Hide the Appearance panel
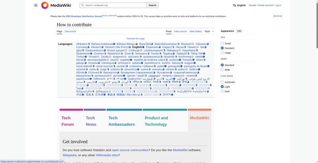Image resolution: width=318 pixels, height=163 pixels. [239, 31]
